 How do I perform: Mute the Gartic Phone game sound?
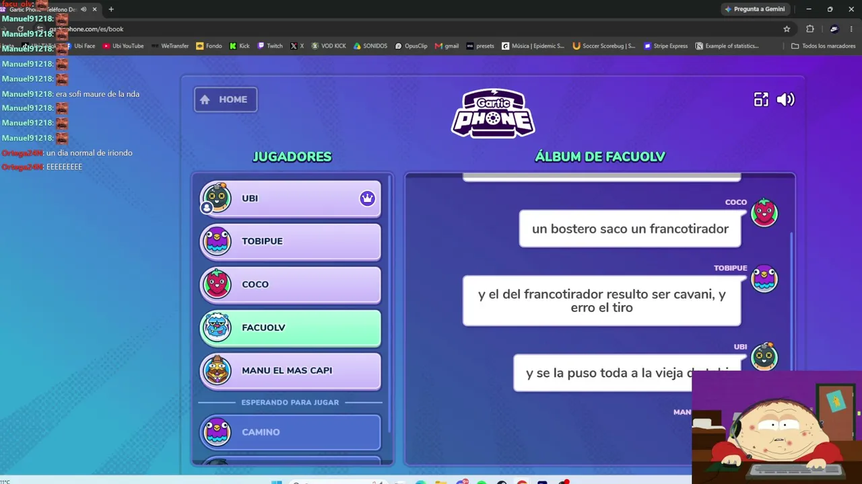pyautogui.click(x=785, y=99)
